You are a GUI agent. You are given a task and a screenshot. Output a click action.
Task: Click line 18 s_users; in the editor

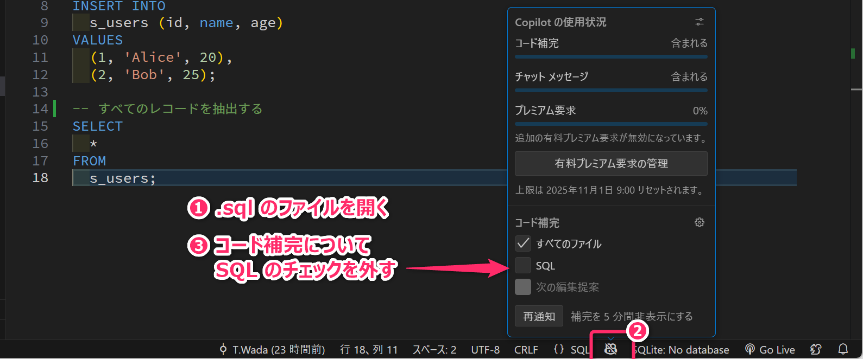click(123, 178)
